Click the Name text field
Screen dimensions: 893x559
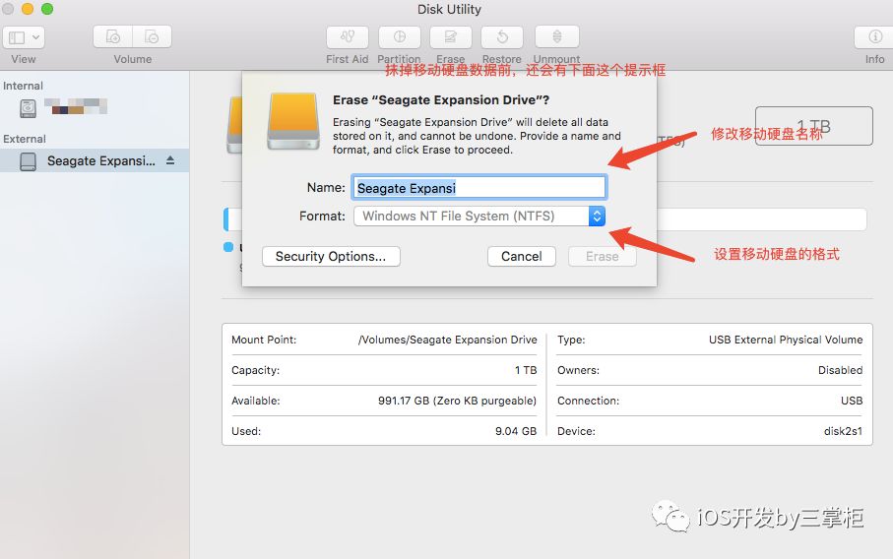478,188
